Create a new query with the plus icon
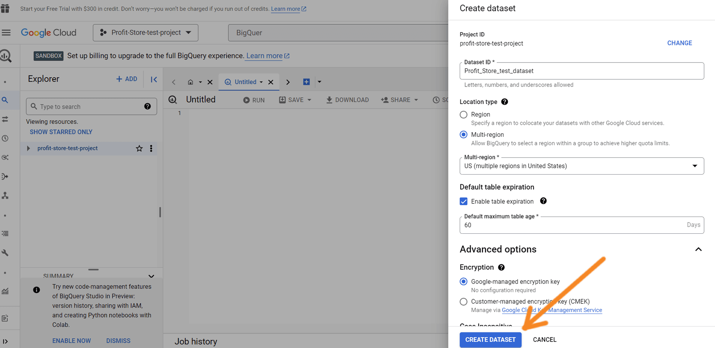 pos(306,82)
